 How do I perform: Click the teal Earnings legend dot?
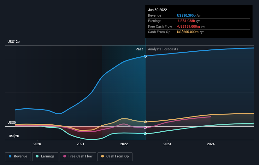point(37,156)
